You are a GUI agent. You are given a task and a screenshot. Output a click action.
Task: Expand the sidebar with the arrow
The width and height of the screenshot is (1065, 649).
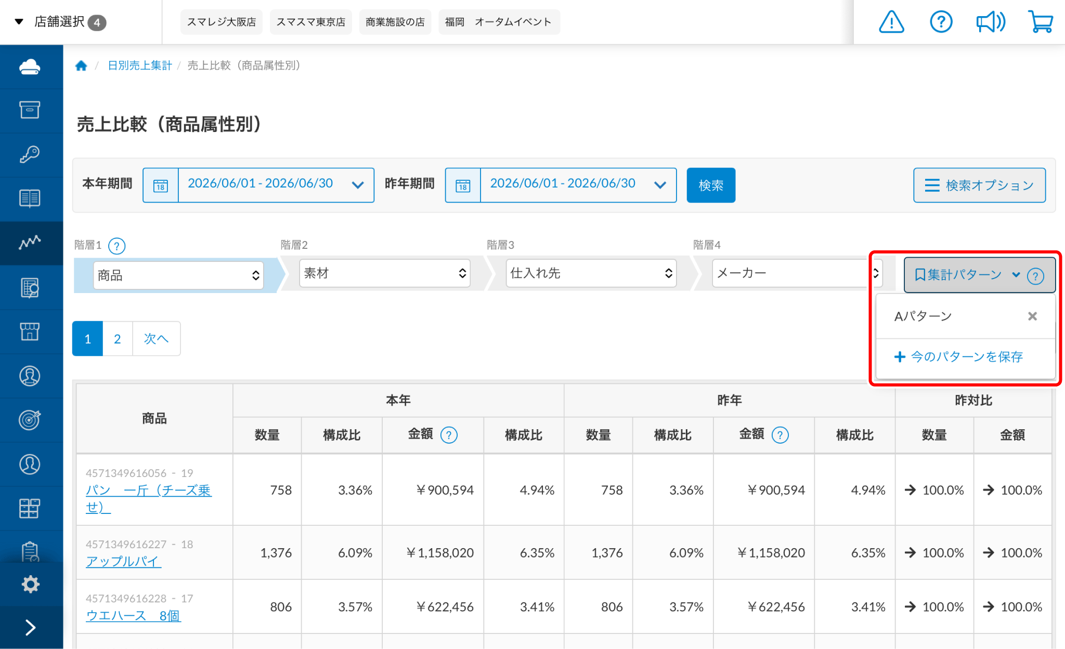tap(30, 628)
